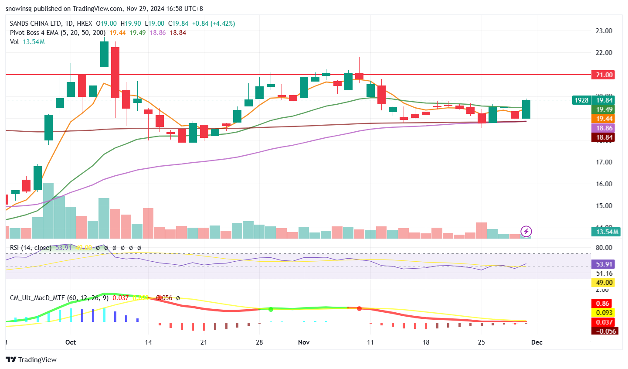Click the 11 date on time axis

(370, 342)
